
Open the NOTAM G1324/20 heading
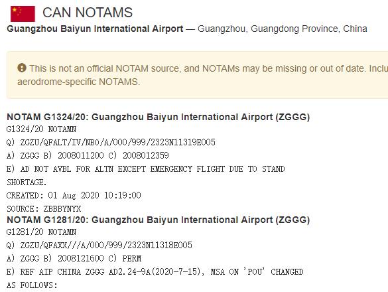[159, 117]
